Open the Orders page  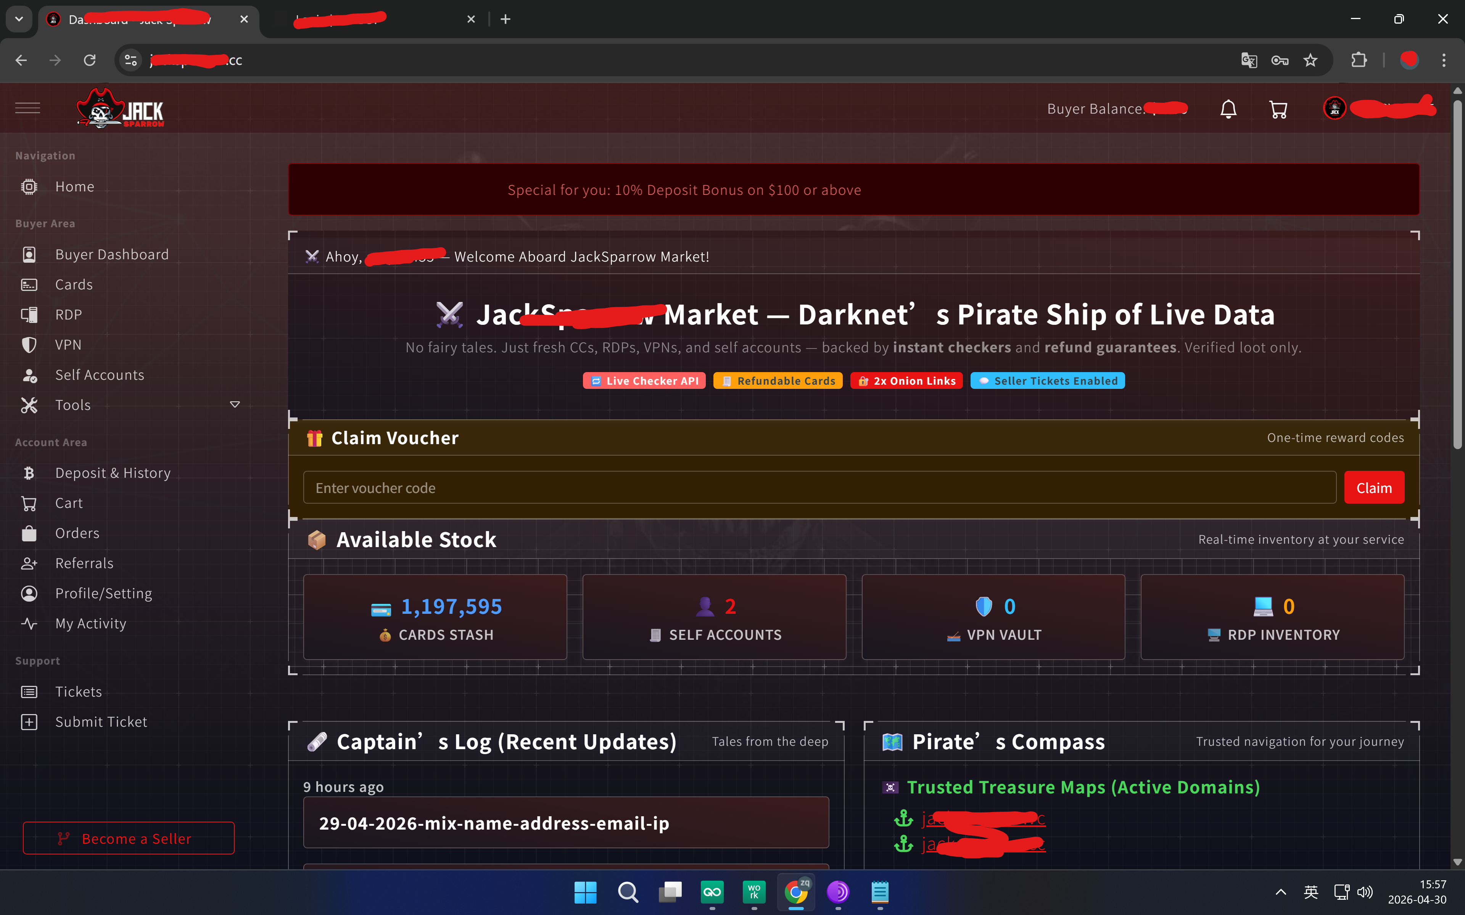coord(77,533)
